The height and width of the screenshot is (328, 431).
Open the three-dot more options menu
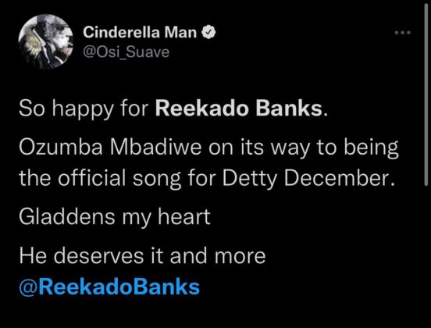click(x=402, y=33)
